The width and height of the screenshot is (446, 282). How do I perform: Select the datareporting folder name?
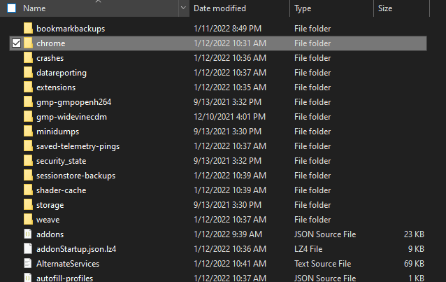click(62, 73)
